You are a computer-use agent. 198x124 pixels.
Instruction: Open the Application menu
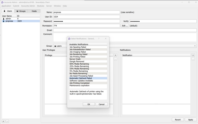pos(6,6)
